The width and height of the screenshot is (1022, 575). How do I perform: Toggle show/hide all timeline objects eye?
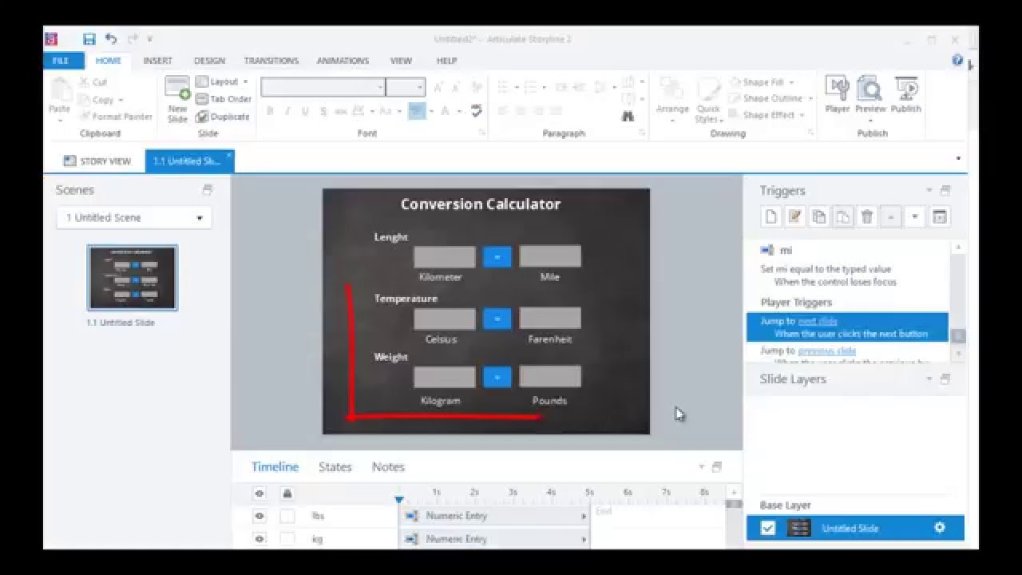point(259,494)
